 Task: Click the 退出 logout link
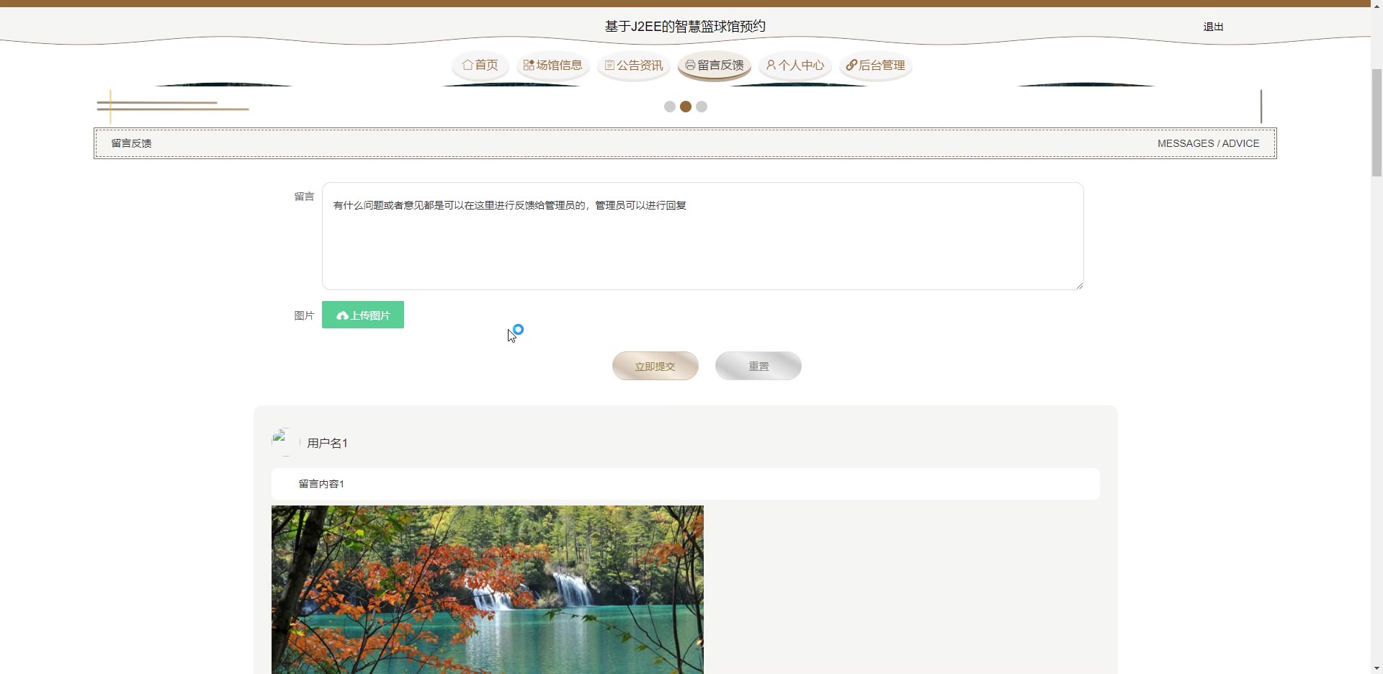coord(1213,27)
